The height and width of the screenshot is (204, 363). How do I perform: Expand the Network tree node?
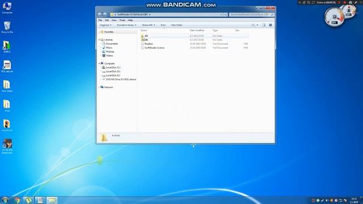(x=99, y=87)
